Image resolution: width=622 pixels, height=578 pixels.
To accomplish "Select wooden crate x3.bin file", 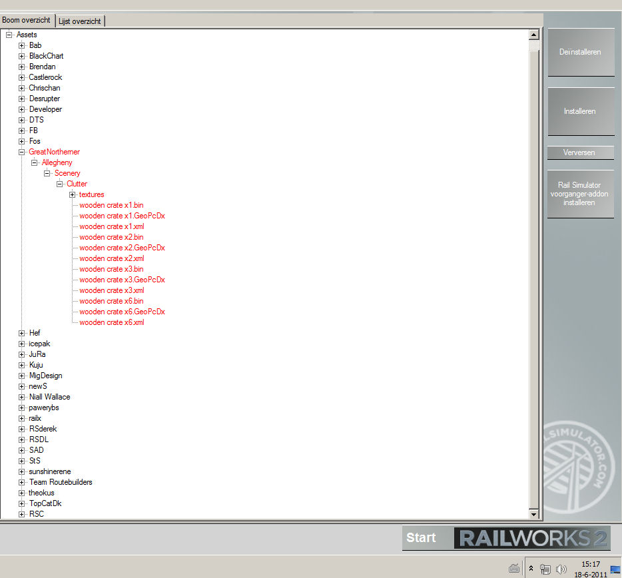I will [111, 270].
